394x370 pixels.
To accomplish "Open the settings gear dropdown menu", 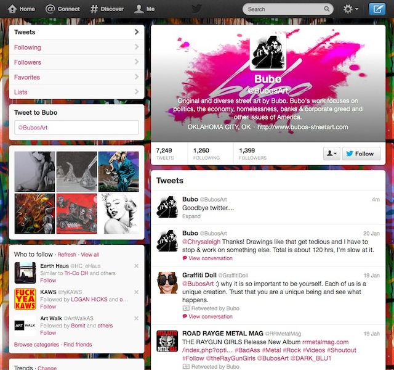I will 351,9.
